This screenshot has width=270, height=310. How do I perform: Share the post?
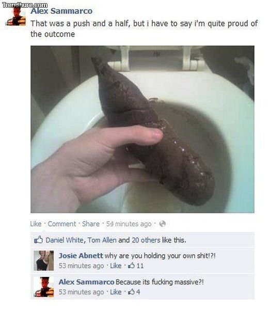pyautogui.click(x=91, y=224)
